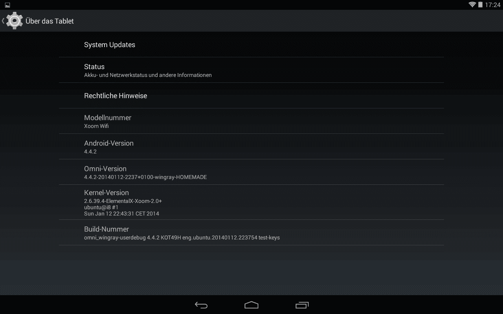The image size is (503, 314).
Task: Tap the Wi-Fi status icon
Action: click(472, 5)
